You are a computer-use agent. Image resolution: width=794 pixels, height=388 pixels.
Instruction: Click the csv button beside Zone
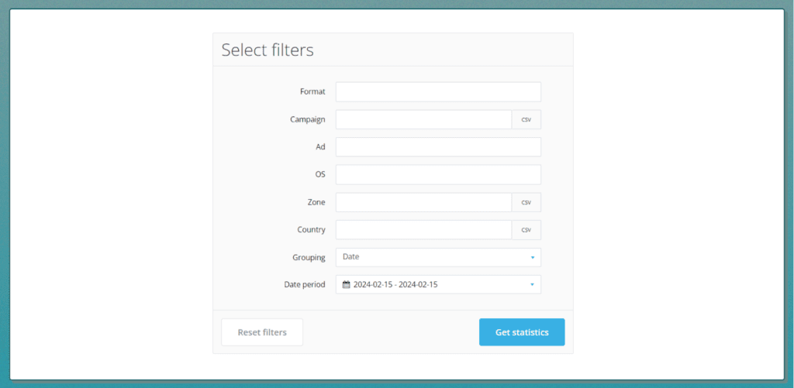[526, 203]
